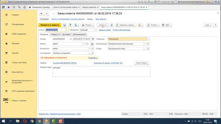Click Подключить Управленческая организация к ЭДО link
Viewport: 221px width, 124px height.
coord(60,114)
